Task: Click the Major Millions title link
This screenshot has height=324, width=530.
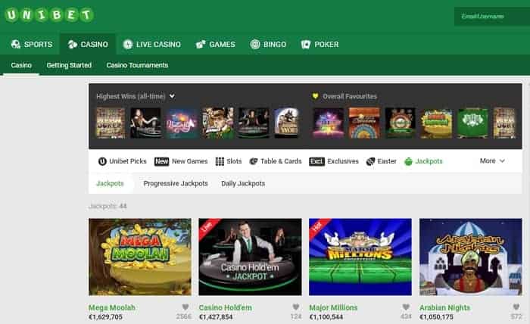Action: 333,307
